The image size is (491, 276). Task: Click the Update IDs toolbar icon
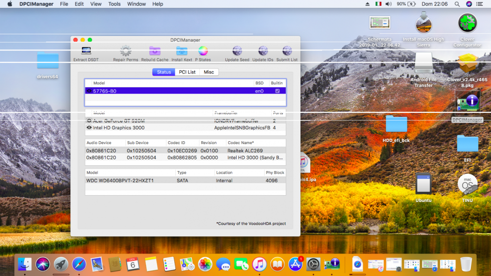(x=263, y=51)
